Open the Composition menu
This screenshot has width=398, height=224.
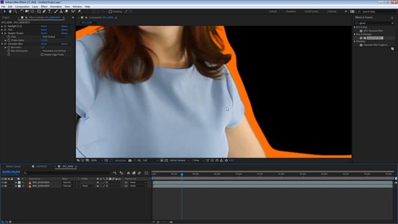click(x=22, y=7)
